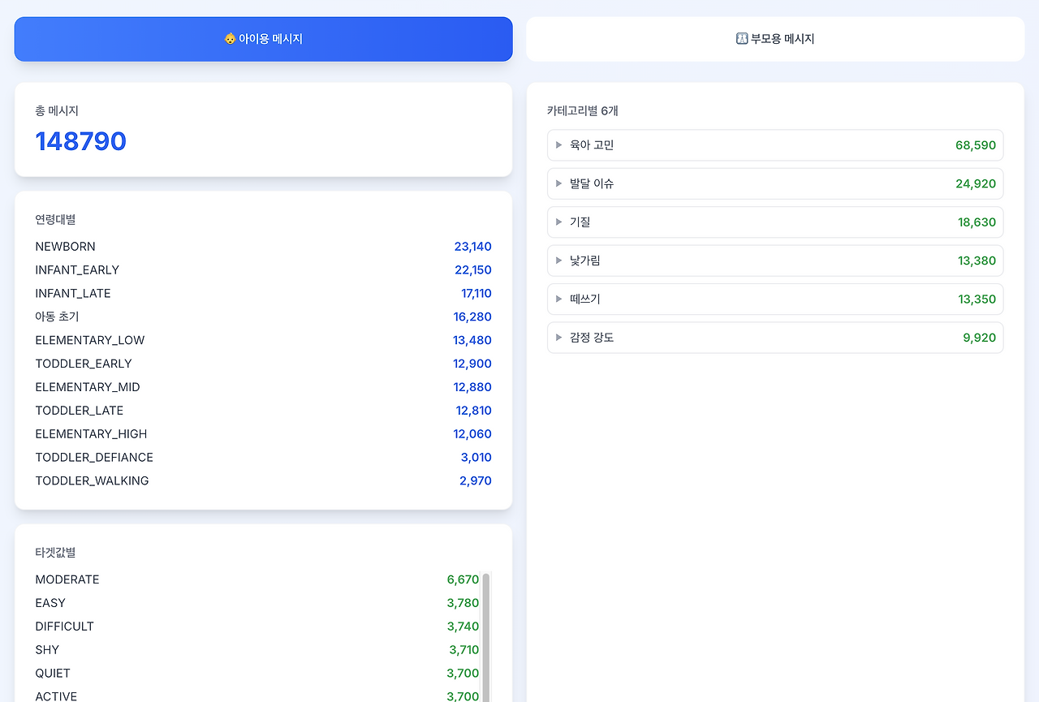The height and width of the screenshot is (702, 1039).
Task: Select the SHY target row label
Action: coord(47,651)
